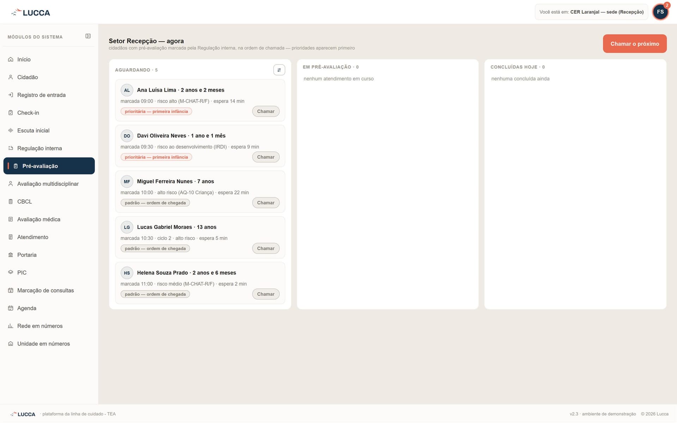Viewport: 677px width, 423px height.
Task: Call Miguel Ferreira Nunes with Chamar
Action: pos(266,203)
